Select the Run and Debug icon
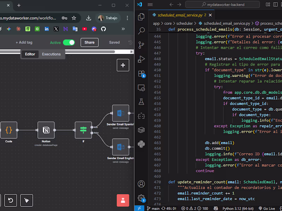This screenshot has width=282, height=211. [141, 58]
